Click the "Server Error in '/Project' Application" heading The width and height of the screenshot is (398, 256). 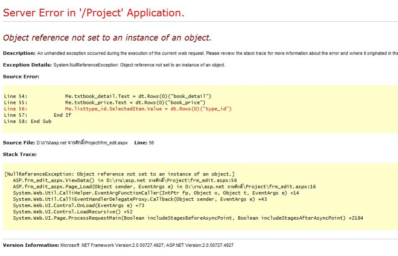[x=93, y=13]
